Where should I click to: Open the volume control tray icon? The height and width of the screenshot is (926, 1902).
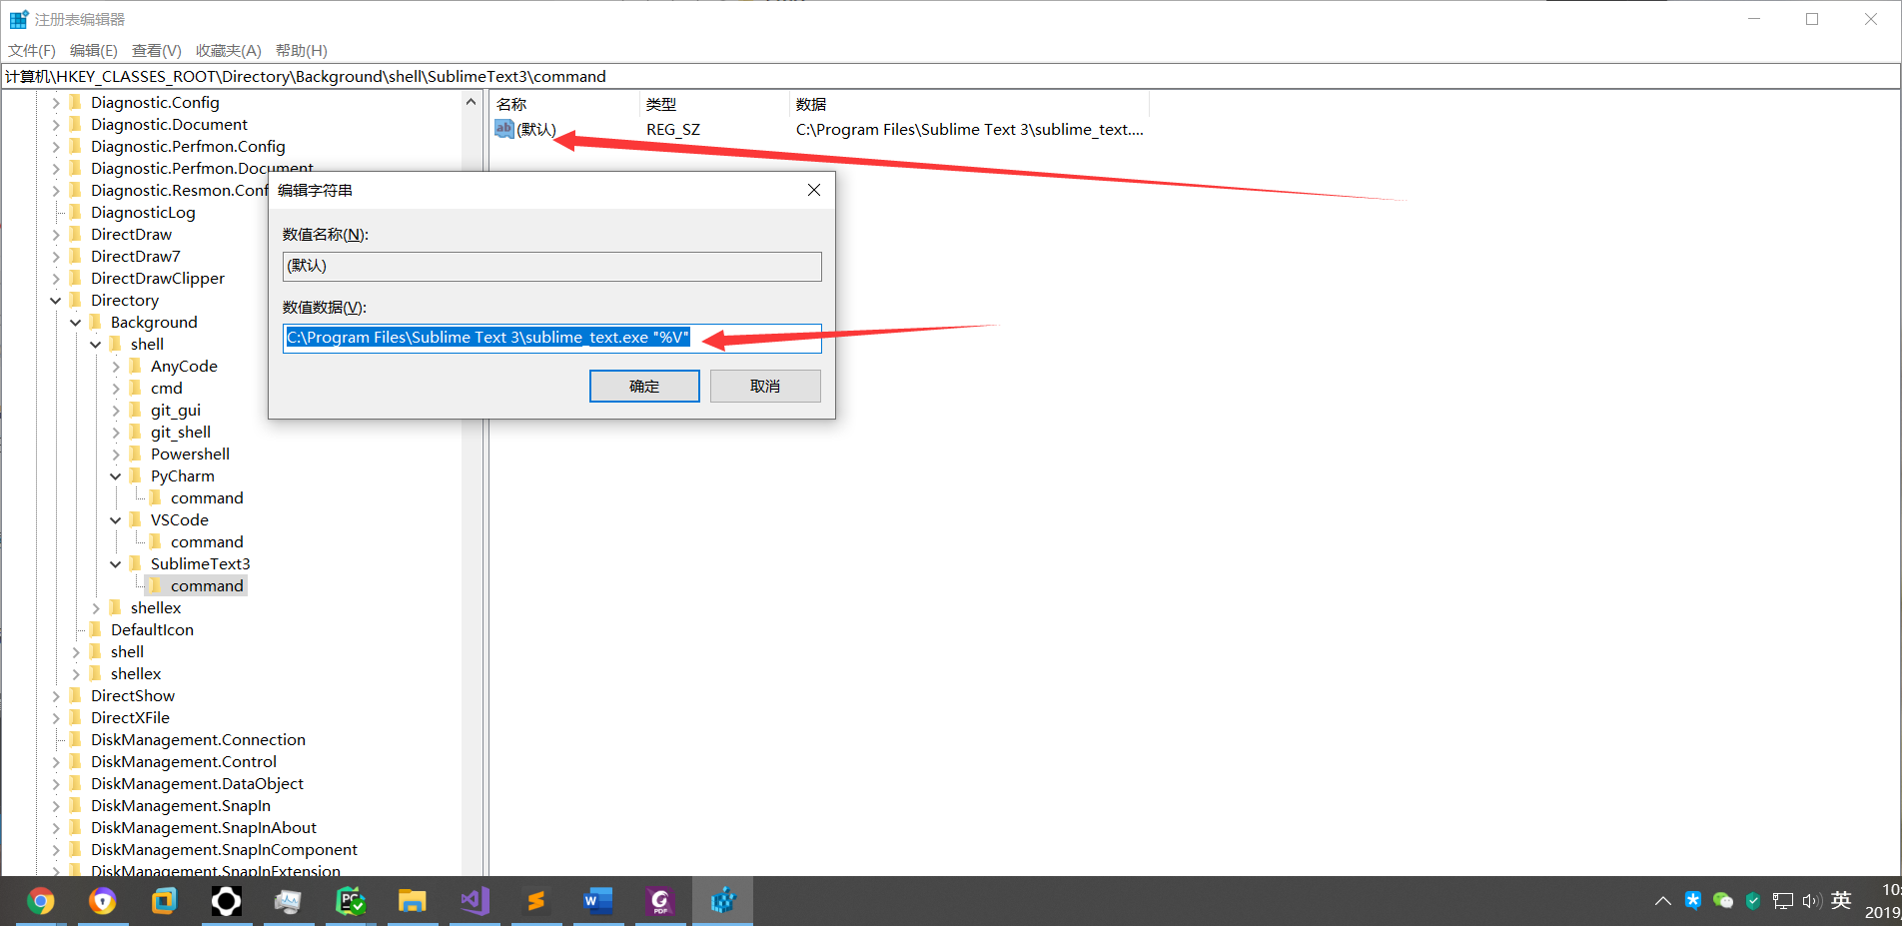pos(1812,901)
